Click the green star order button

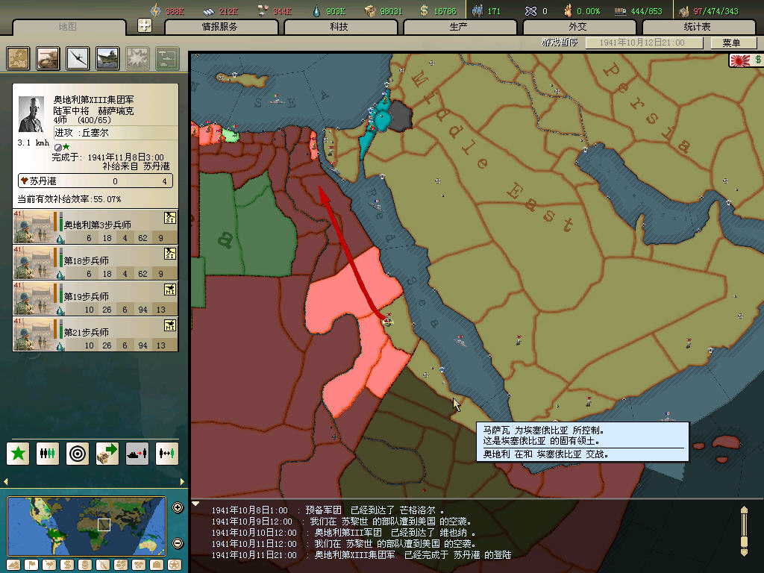19,453
